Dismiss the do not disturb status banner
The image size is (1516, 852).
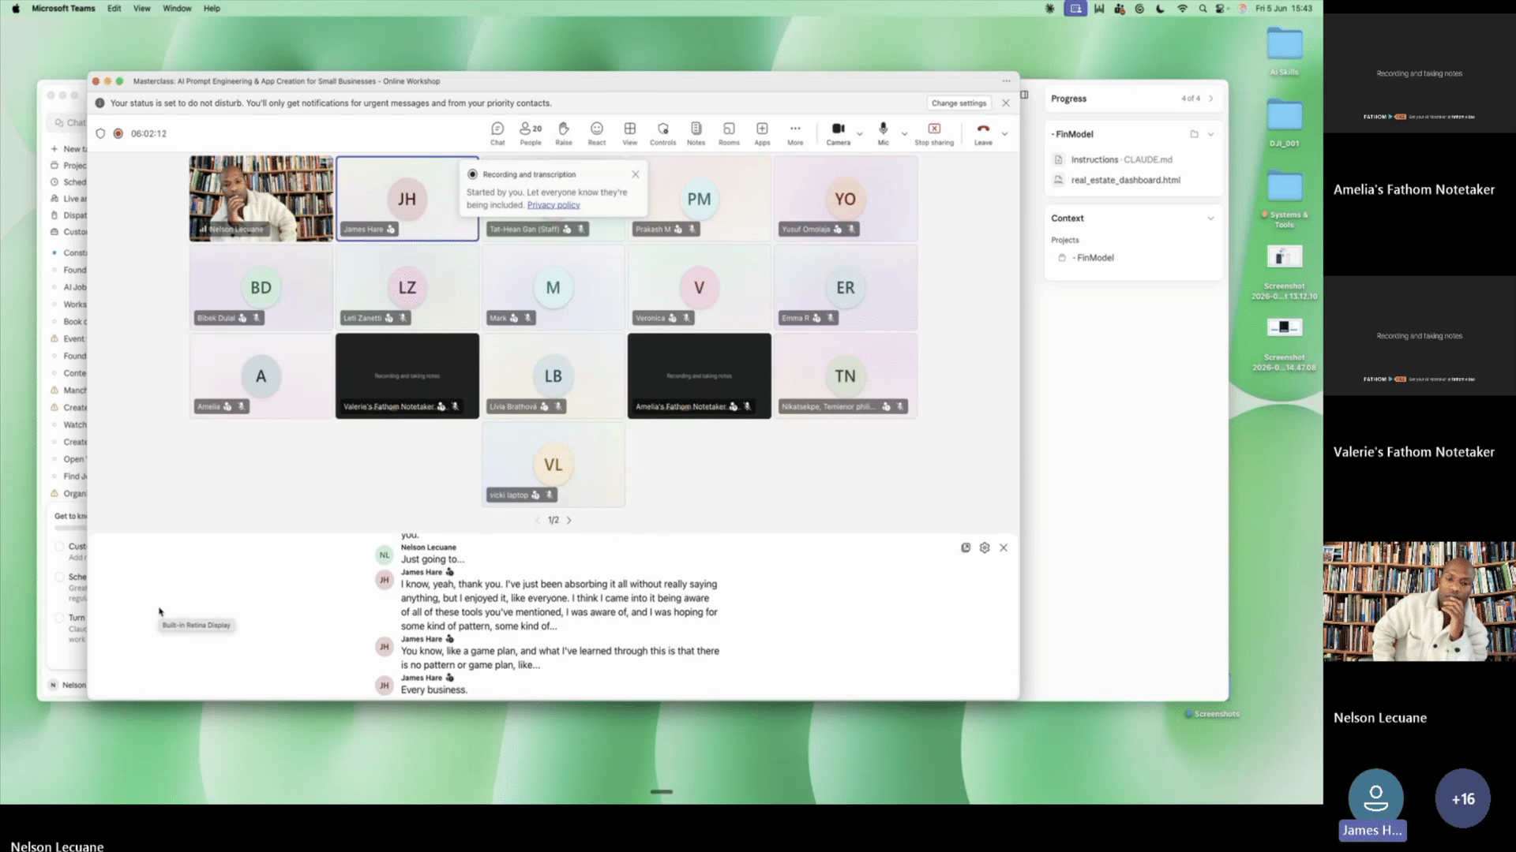(1006, 103)
